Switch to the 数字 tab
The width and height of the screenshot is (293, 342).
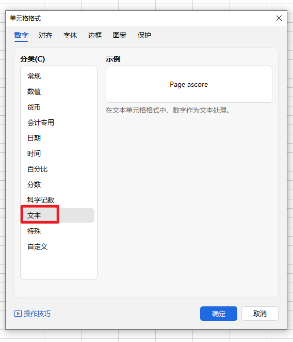click(21, 35)
